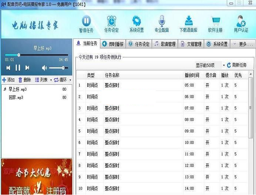256x195 pixels.
Task: Click the 刷新任务 refresh button
Action: [x=236, y=65]
